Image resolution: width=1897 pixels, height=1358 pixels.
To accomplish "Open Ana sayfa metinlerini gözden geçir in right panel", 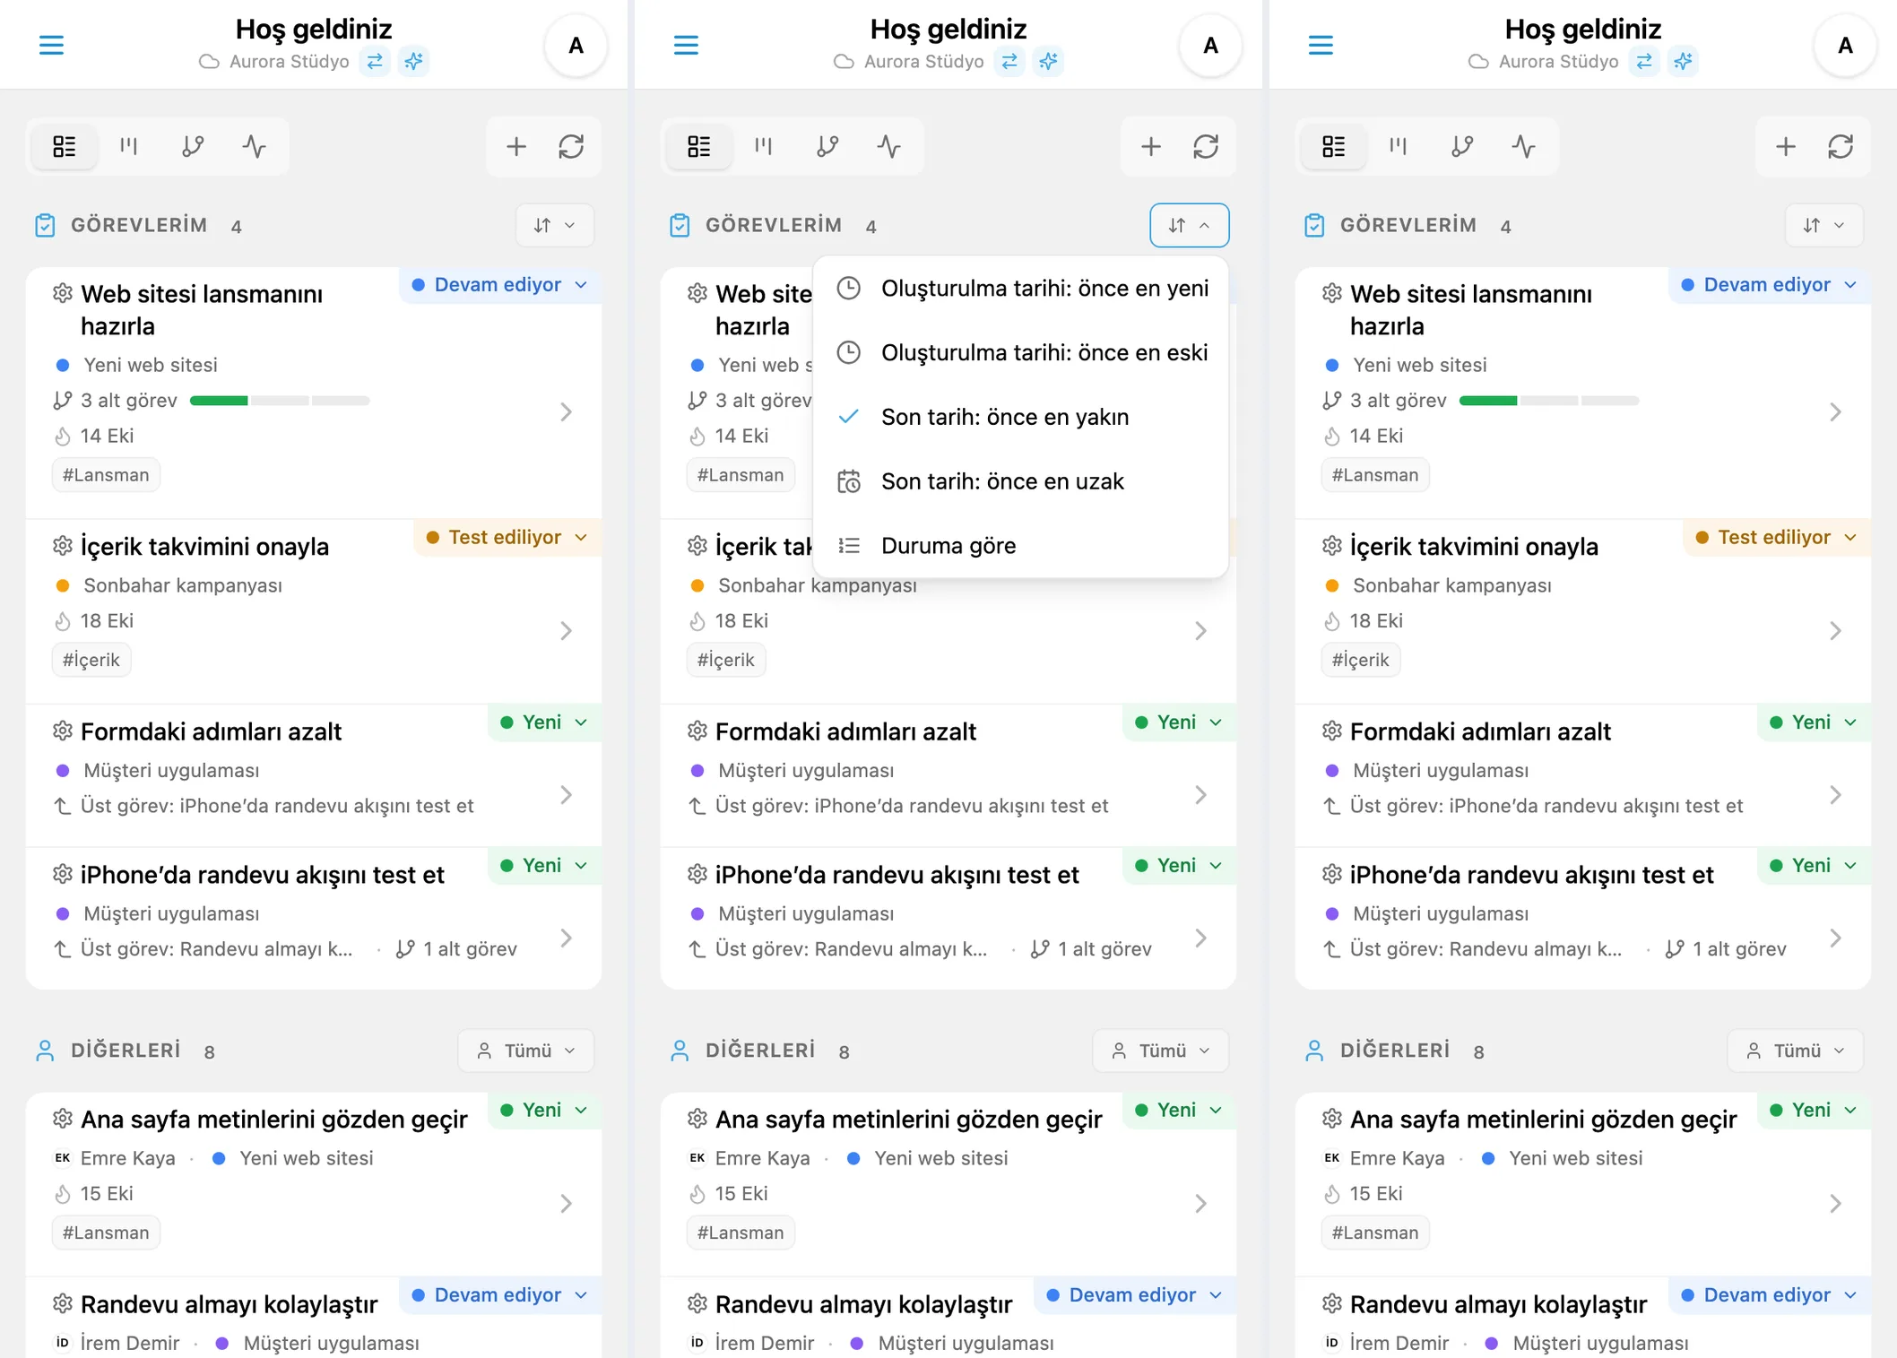I will [x=1543, y=1119].
